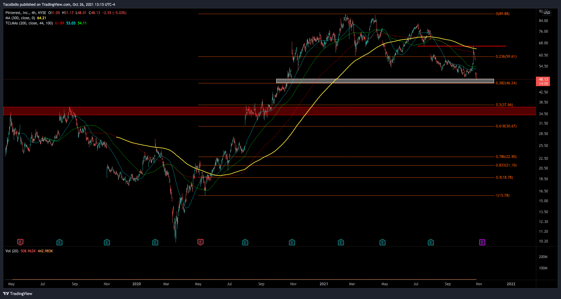Click the volume MA value 442.983K

click(45, 251)
